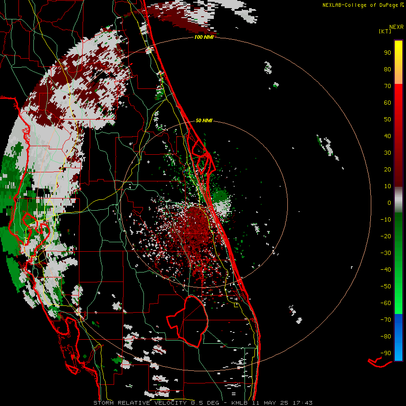Click the [KT] units label
Image resolution: width=406 pixels, height=406 pixels.
(x=385, y=31)
